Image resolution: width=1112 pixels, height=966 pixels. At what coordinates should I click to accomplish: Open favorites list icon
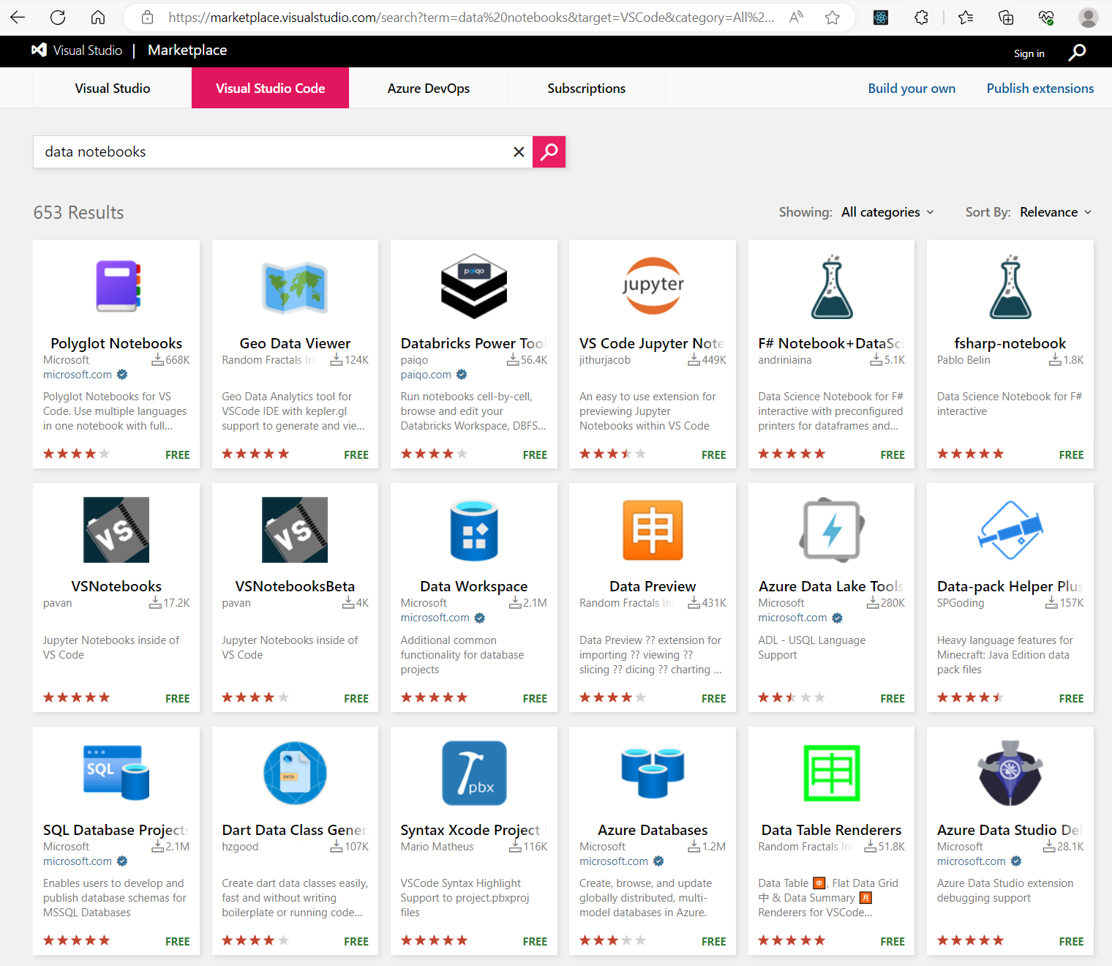click(966, 18)
